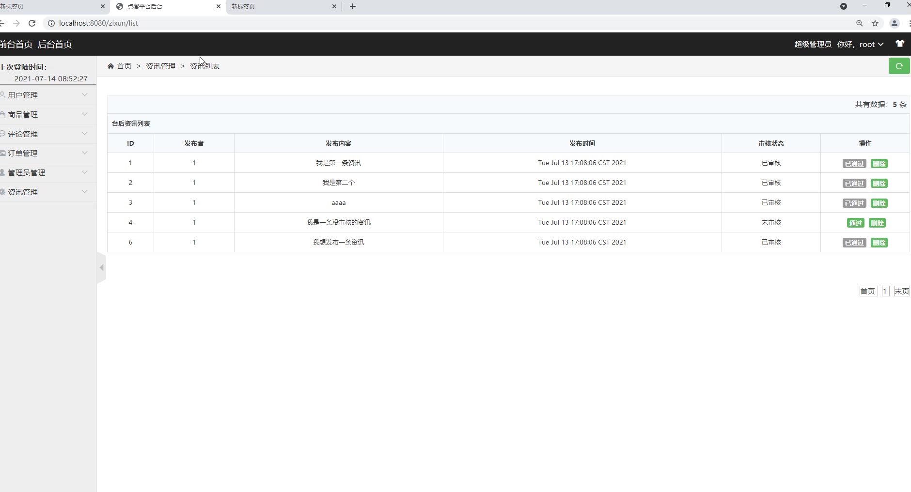Click the 商品管理 bag icon in sidebar
This screenshot has height=492, width=911.
click(2, 114)
